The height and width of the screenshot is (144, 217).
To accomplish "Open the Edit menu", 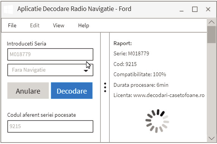I will coord(35,25).
